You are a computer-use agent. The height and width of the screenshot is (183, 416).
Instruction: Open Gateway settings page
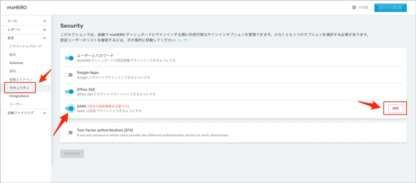pos(16,63)
